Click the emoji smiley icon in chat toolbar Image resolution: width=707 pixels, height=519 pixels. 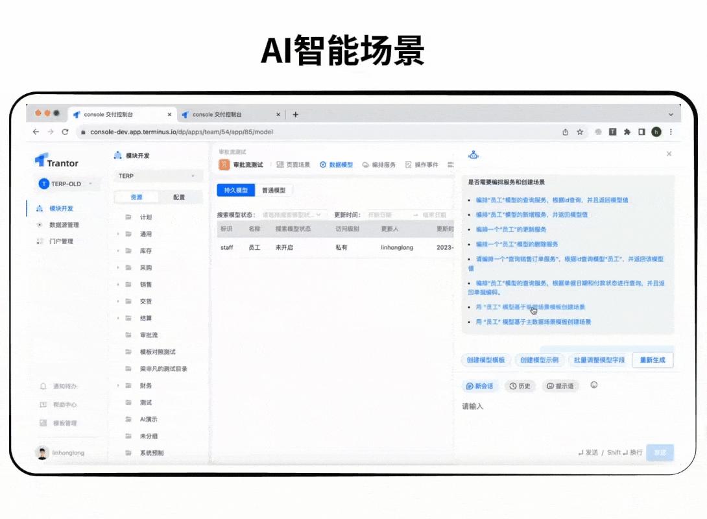click(594, 385)
